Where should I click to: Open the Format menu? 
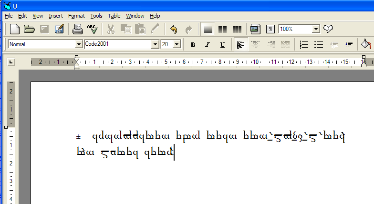[x=76, y=16]
